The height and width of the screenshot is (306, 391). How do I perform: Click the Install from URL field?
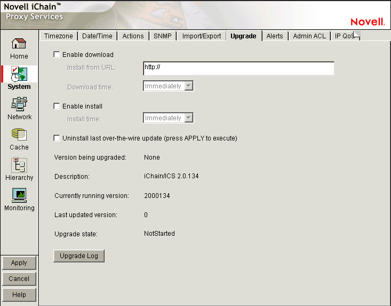(x=238, y=69)
